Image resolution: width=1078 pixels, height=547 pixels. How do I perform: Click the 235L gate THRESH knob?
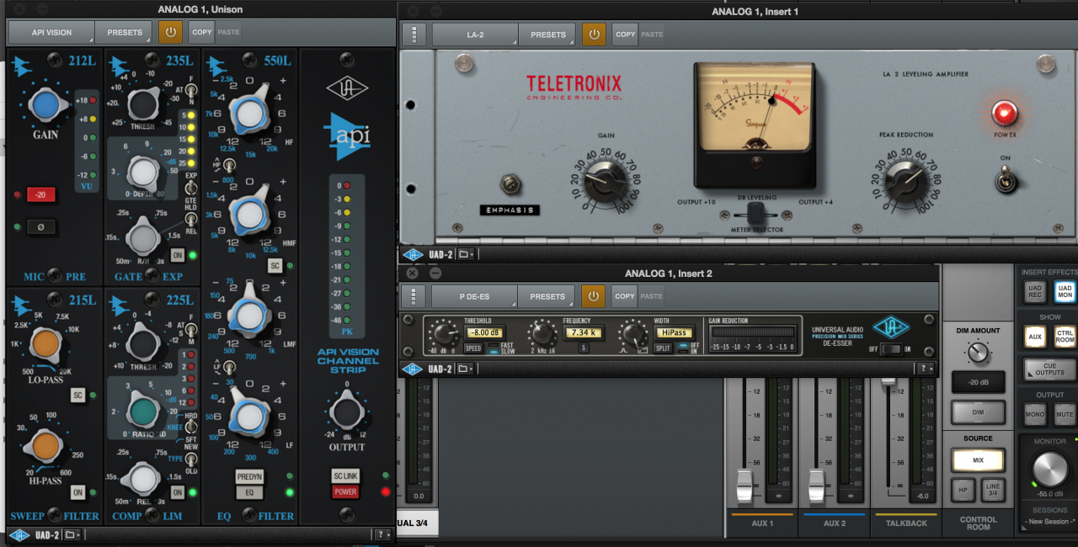click(x=143, y=104)
